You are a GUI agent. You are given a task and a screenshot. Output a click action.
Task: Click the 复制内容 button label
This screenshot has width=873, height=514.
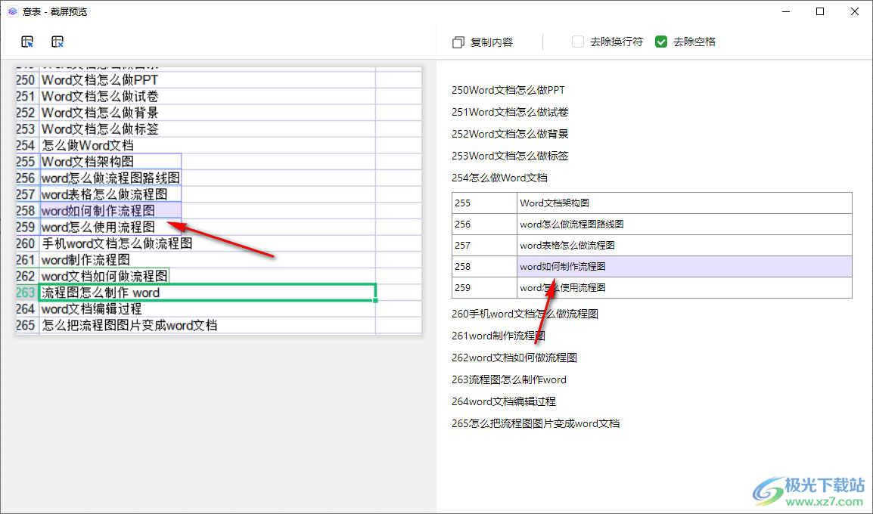(492, 42)
